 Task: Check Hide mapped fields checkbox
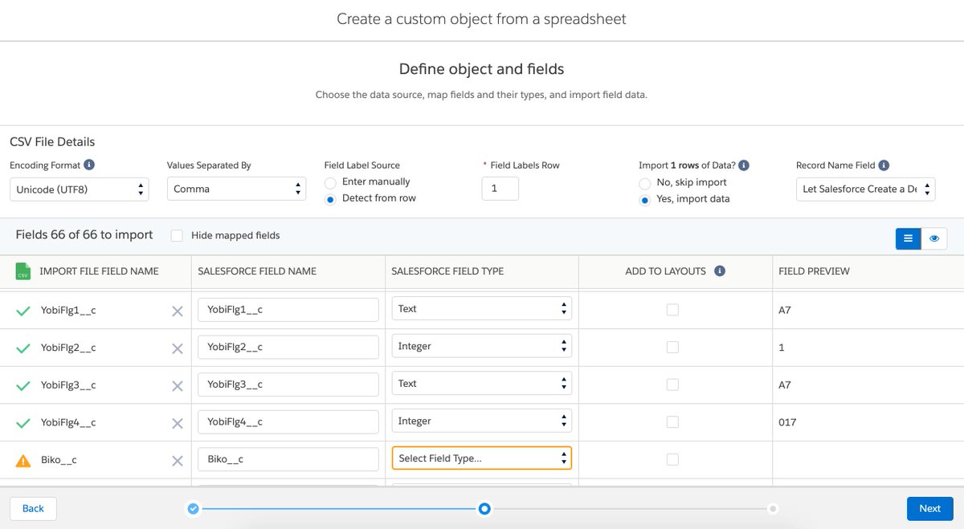coord(177,235)
